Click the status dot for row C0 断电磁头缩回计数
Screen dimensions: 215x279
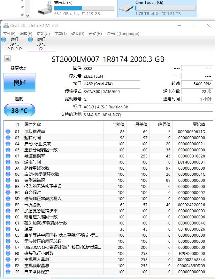pyautogui.click(x=8, y=217)
